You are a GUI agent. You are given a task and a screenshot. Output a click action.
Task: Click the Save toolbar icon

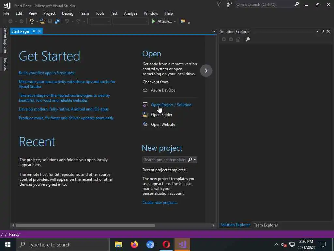(x=50, y=21)
